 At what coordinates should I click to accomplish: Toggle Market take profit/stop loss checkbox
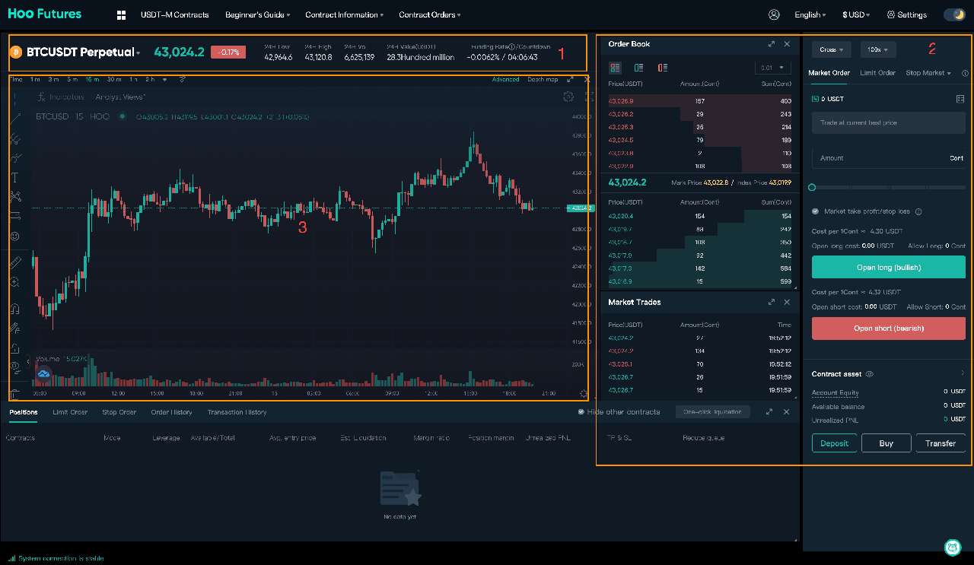pos(816,211)
